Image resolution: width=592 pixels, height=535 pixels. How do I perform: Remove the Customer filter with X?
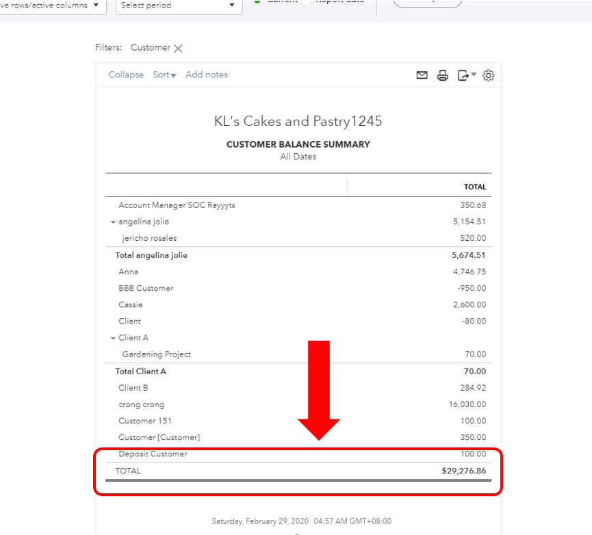[x=178, y=49]
